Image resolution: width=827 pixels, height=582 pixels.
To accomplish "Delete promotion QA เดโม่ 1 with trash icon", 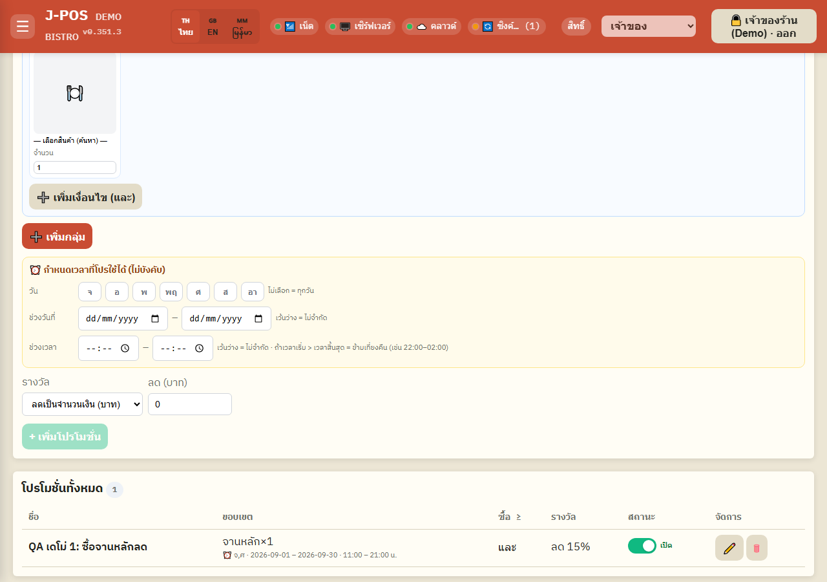I will [757, 548].
